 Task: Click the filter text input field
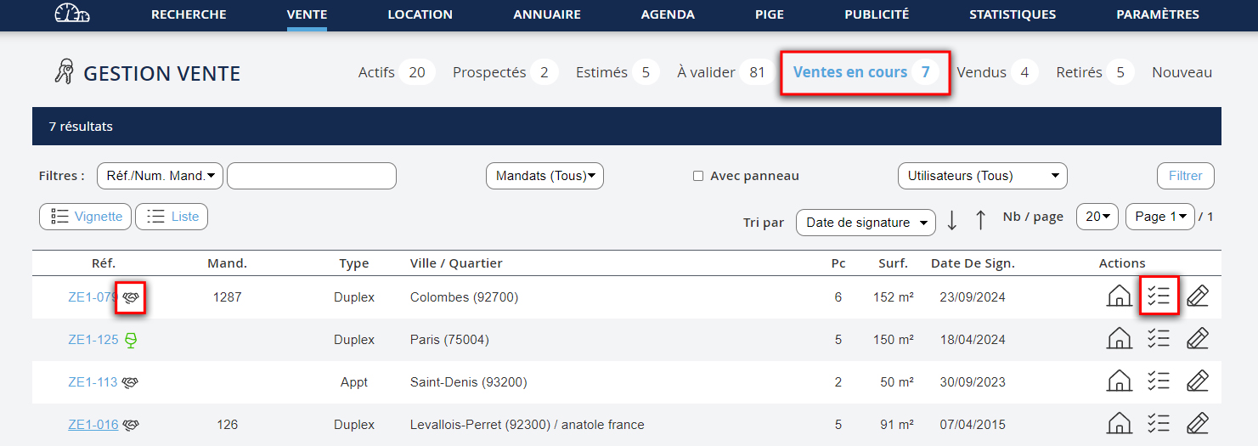pyautogui.click(x=312, y=176)
